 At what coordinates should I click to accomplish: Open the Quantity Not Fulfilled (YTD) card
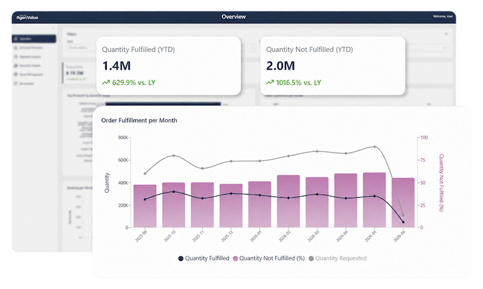[332, 66]
